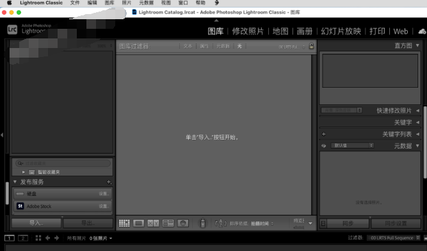
Task: Click the 导入 import button
Action: pos(36,223)
